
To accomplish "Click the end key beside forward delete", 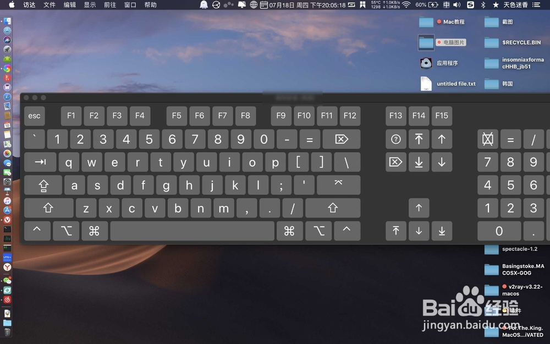I will coord(419,162).
